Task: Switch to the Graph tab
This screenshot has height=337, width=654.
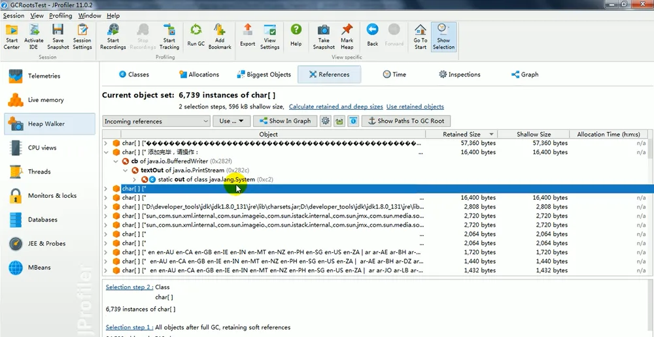Action: point(525,74)
